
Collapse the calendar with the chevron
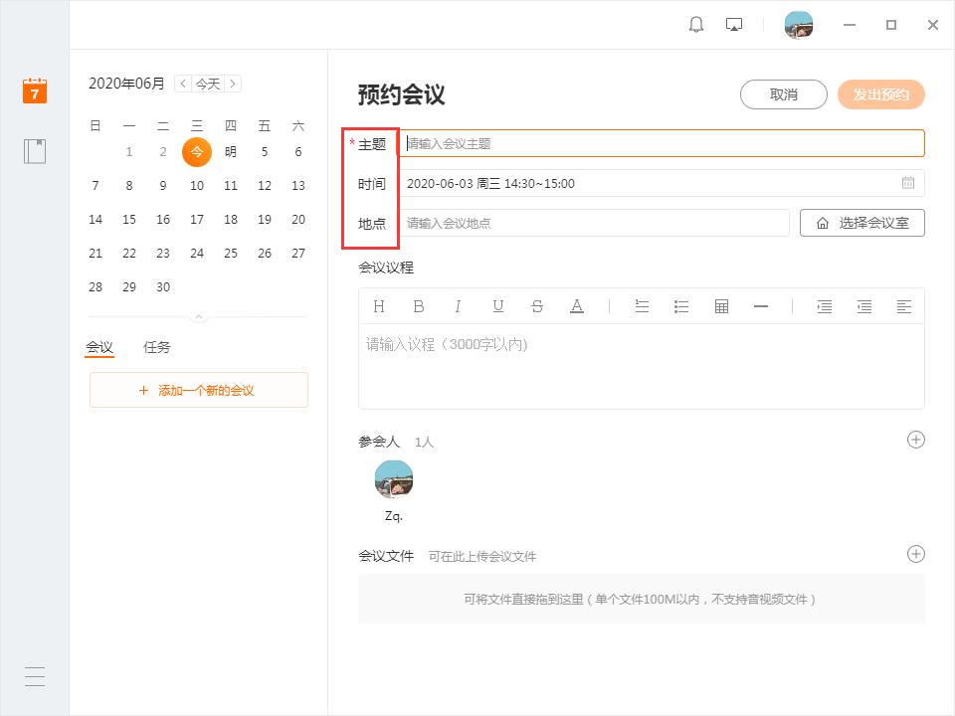pos(199,317)
